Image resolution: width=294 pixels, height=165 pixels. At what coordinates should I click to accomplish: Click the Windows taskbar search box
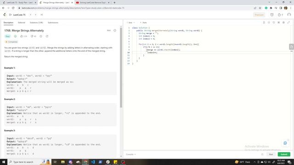click(x=29, y=162)
